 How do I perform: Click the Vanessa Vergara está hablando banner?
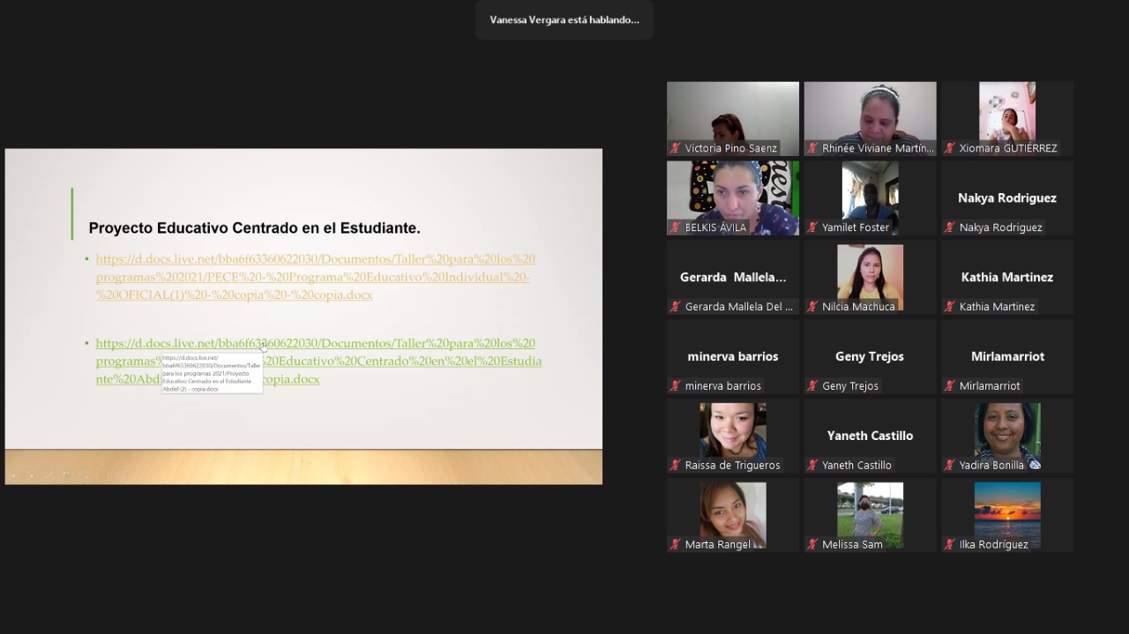click(564, 19)
